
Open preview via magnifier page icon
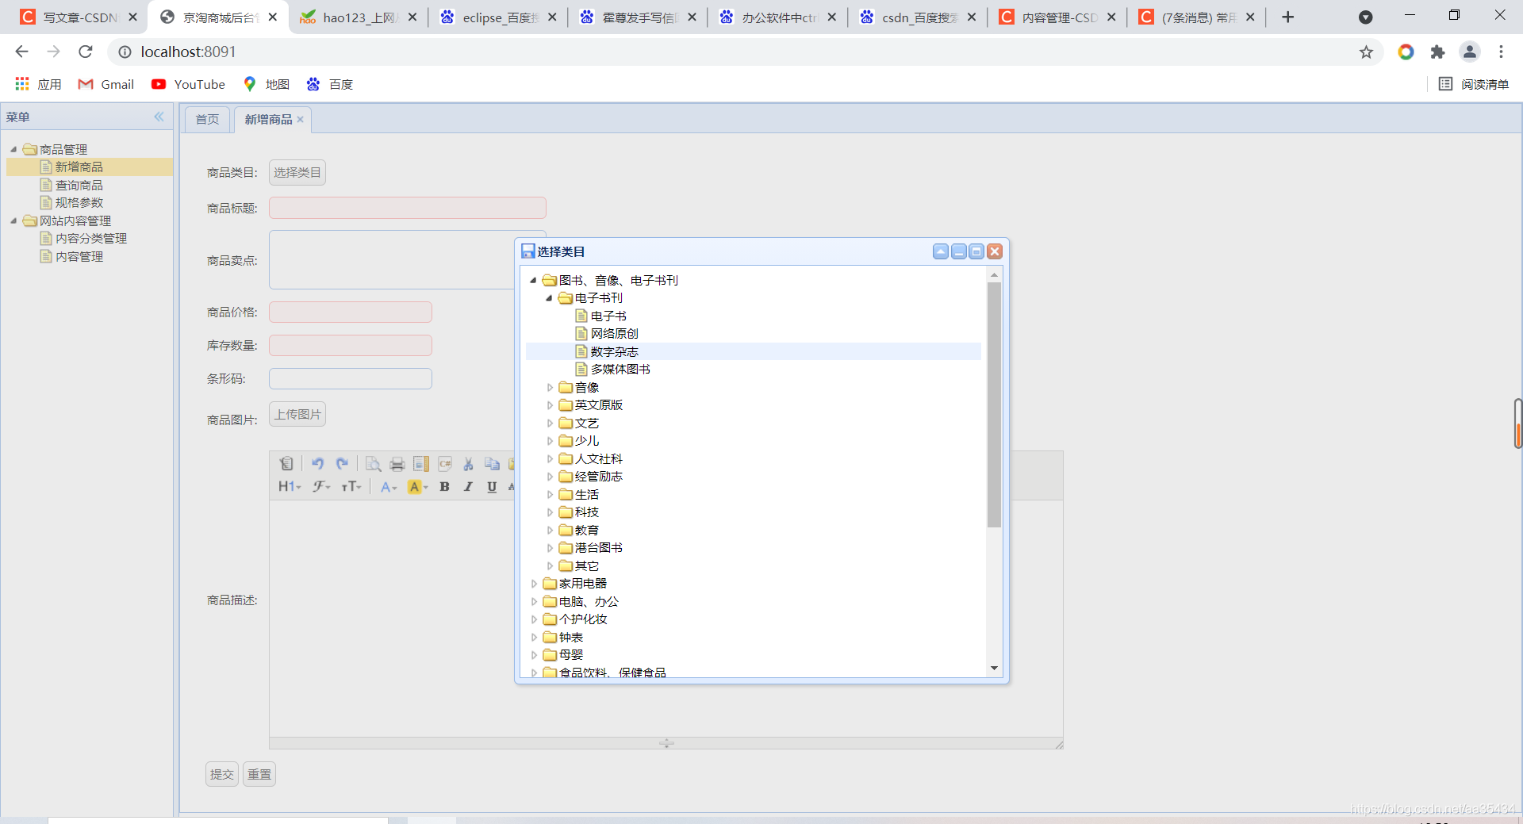coord(373,464)
